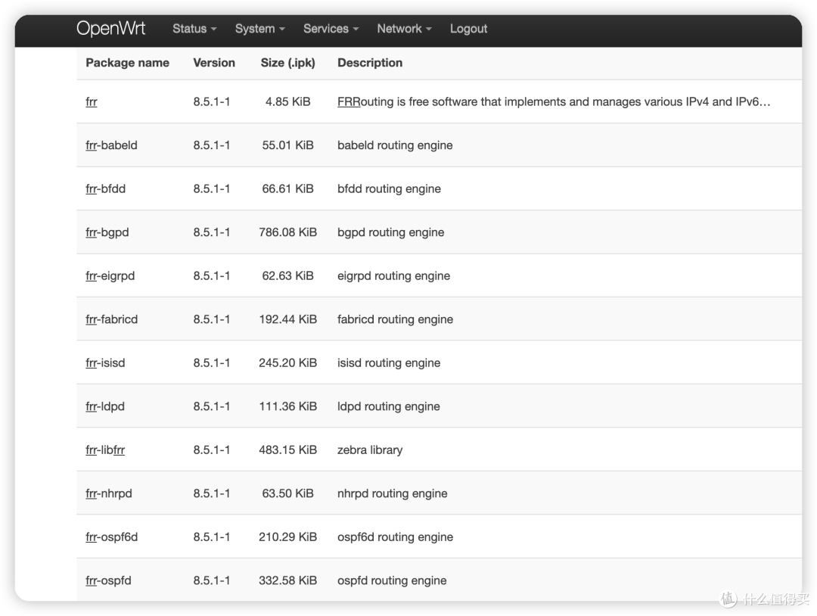Select the frr-ospf6d package
Viewport: 817px width, 616px height.
click(x=111, y=537)
